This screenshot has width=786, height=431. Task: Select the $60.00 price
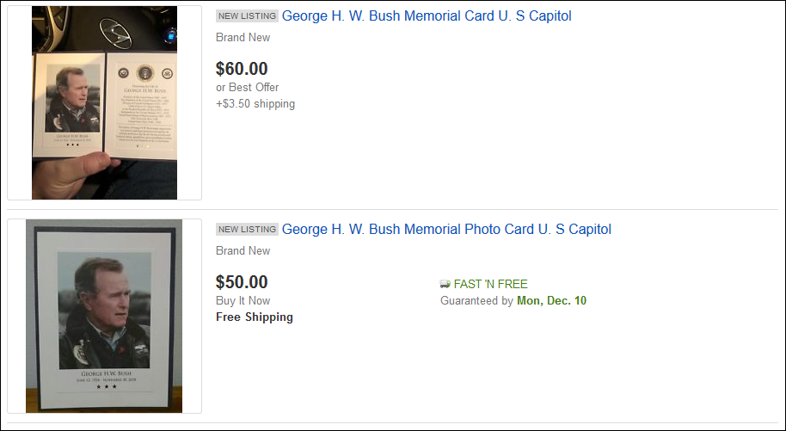point(242,69)
